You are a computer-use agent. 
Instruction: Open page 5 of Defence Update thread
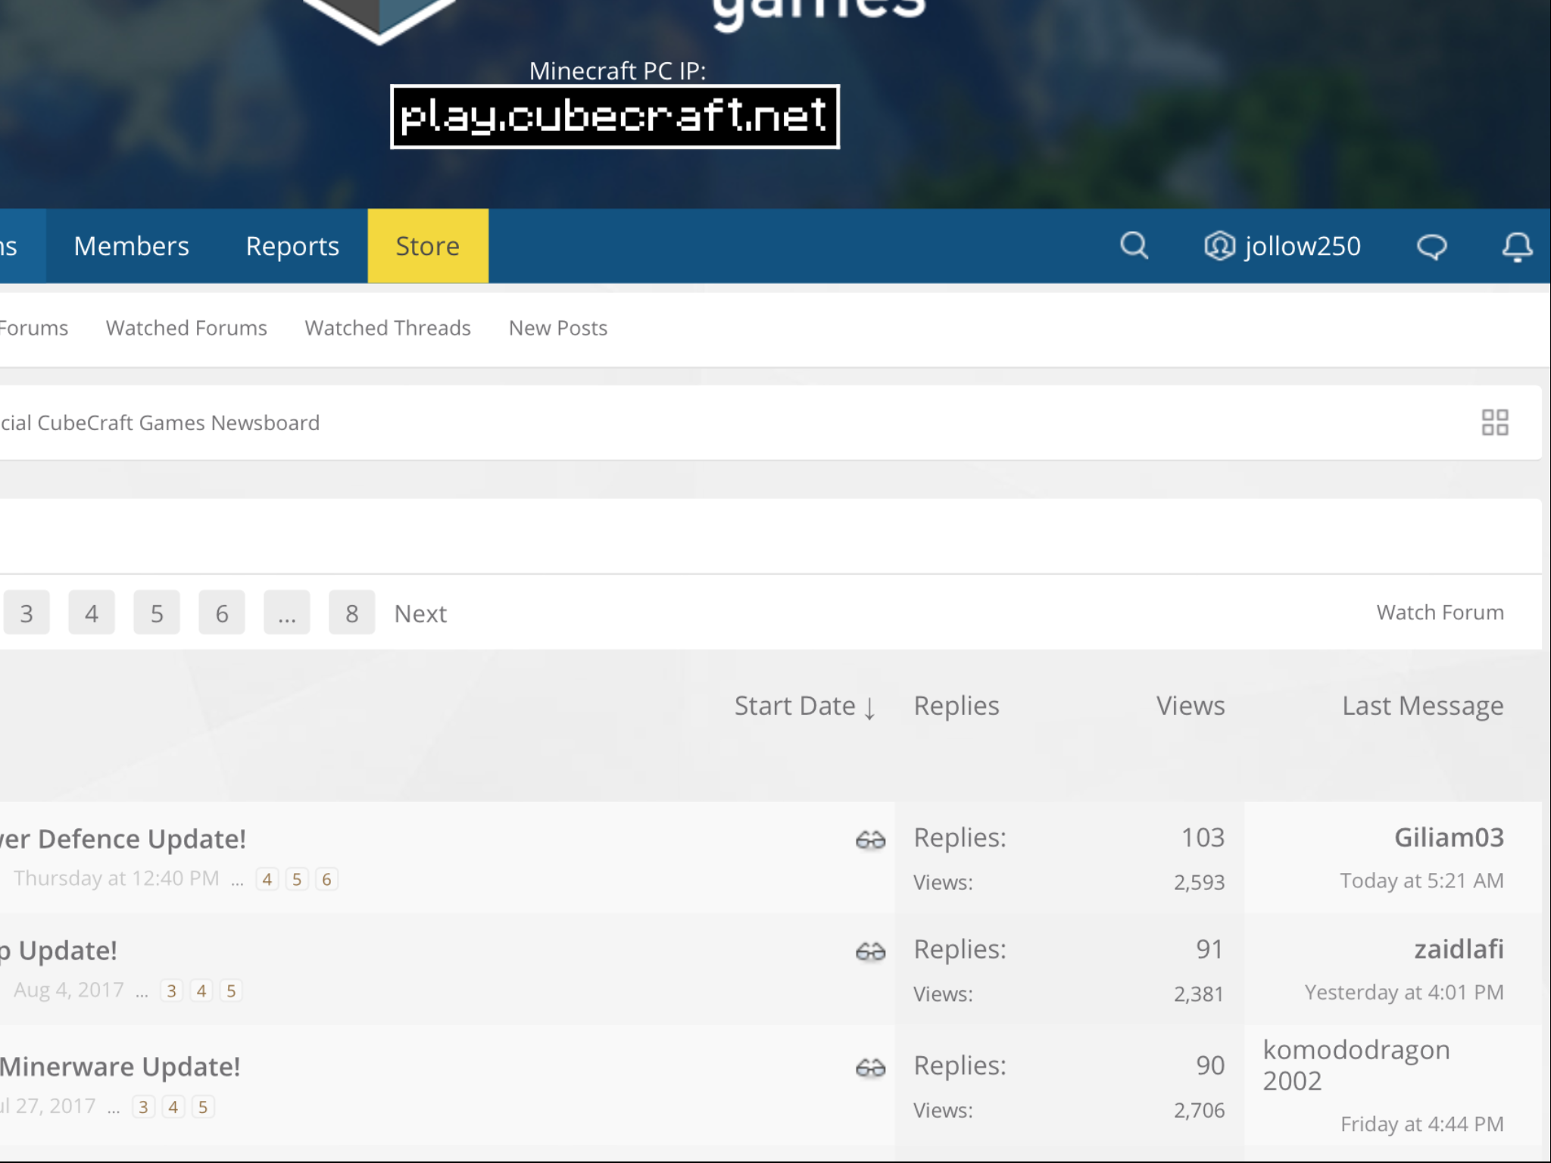pos(297,879)
